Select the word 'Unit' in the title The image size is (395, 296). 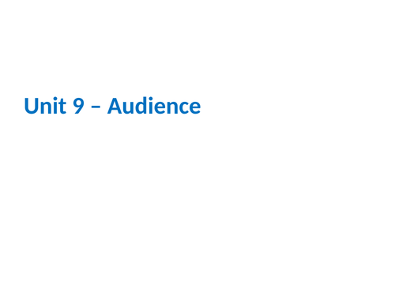click(x=45, y=106)
